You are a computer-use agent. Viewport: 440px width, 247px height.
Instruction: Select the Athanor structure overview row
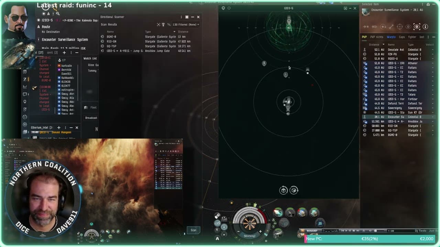398,63
